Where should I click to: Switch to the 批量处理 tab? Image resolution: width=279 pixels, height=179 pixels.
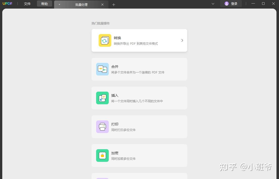(x=81, y=5)
